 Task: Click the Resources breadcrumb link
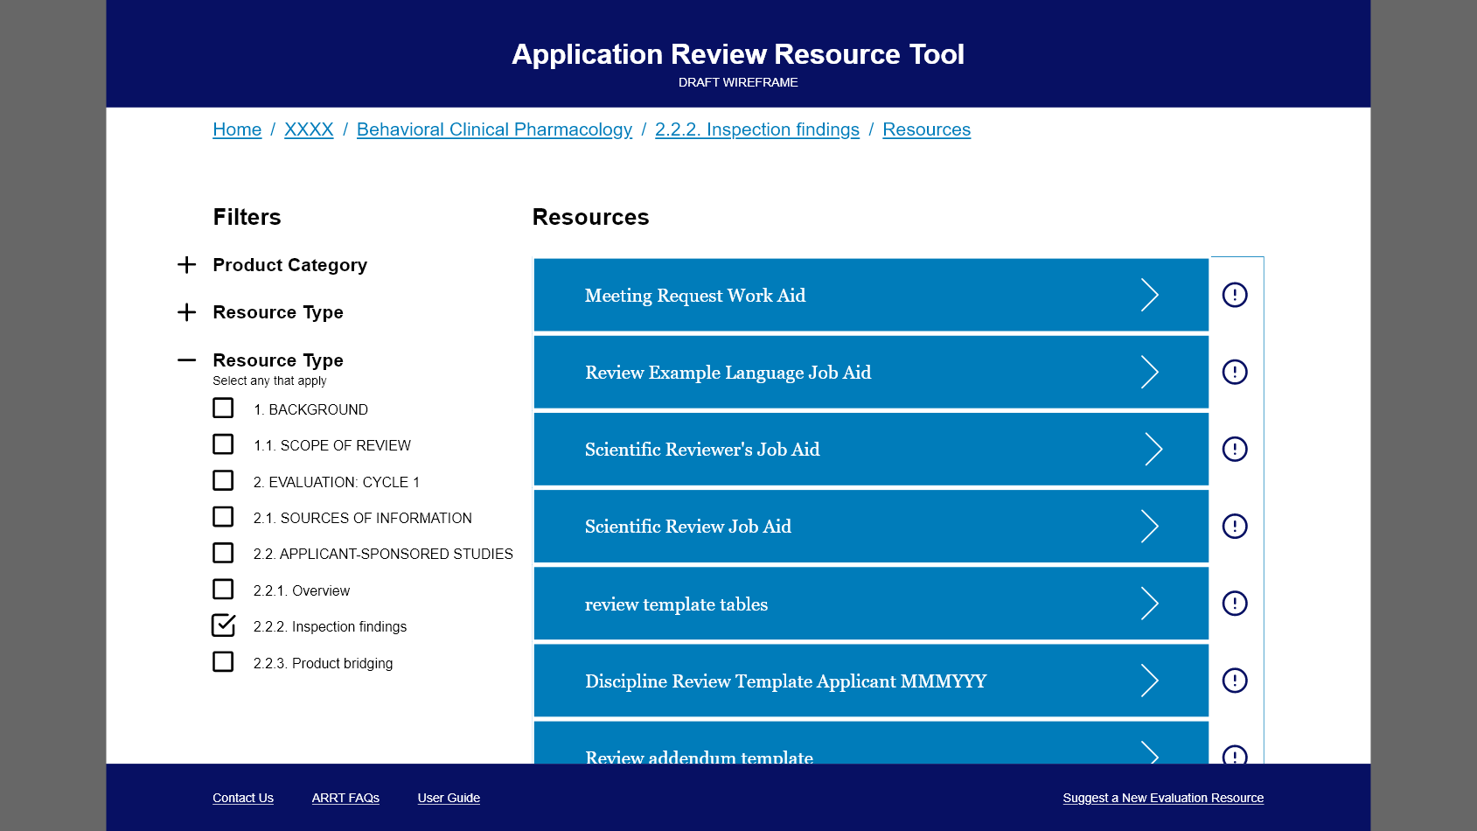point(926,129)
